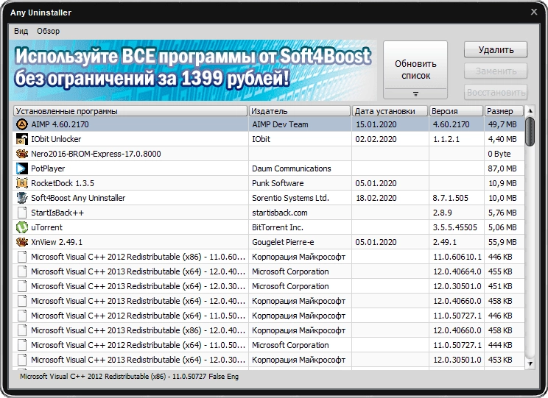Select Visual C++ row sized 453 KB
This screenshot has height=398, width=548.
268,360
